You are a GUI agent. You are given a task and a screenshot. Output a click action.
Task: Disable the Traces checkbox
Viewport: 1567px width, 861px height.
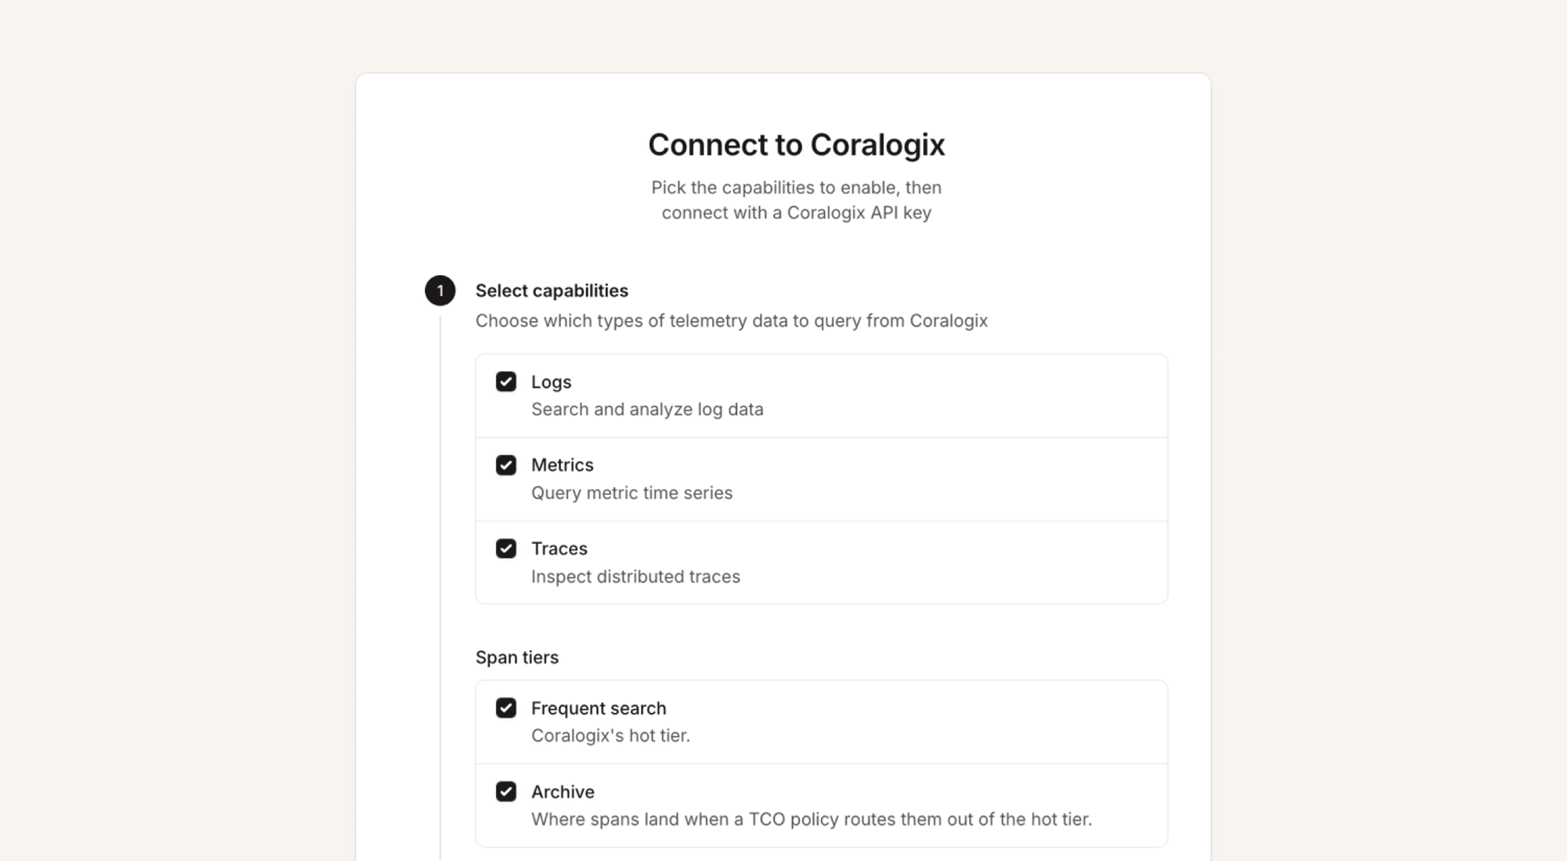[506, 548]
